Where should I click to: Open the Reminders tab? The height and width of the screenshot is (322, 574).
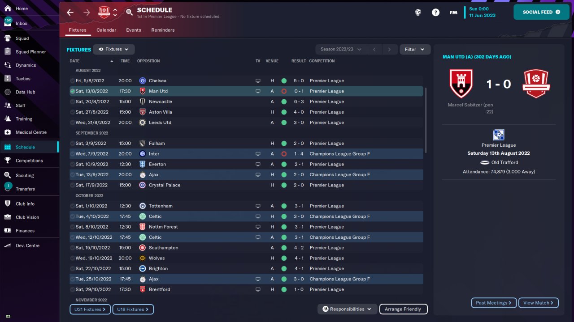163,30
